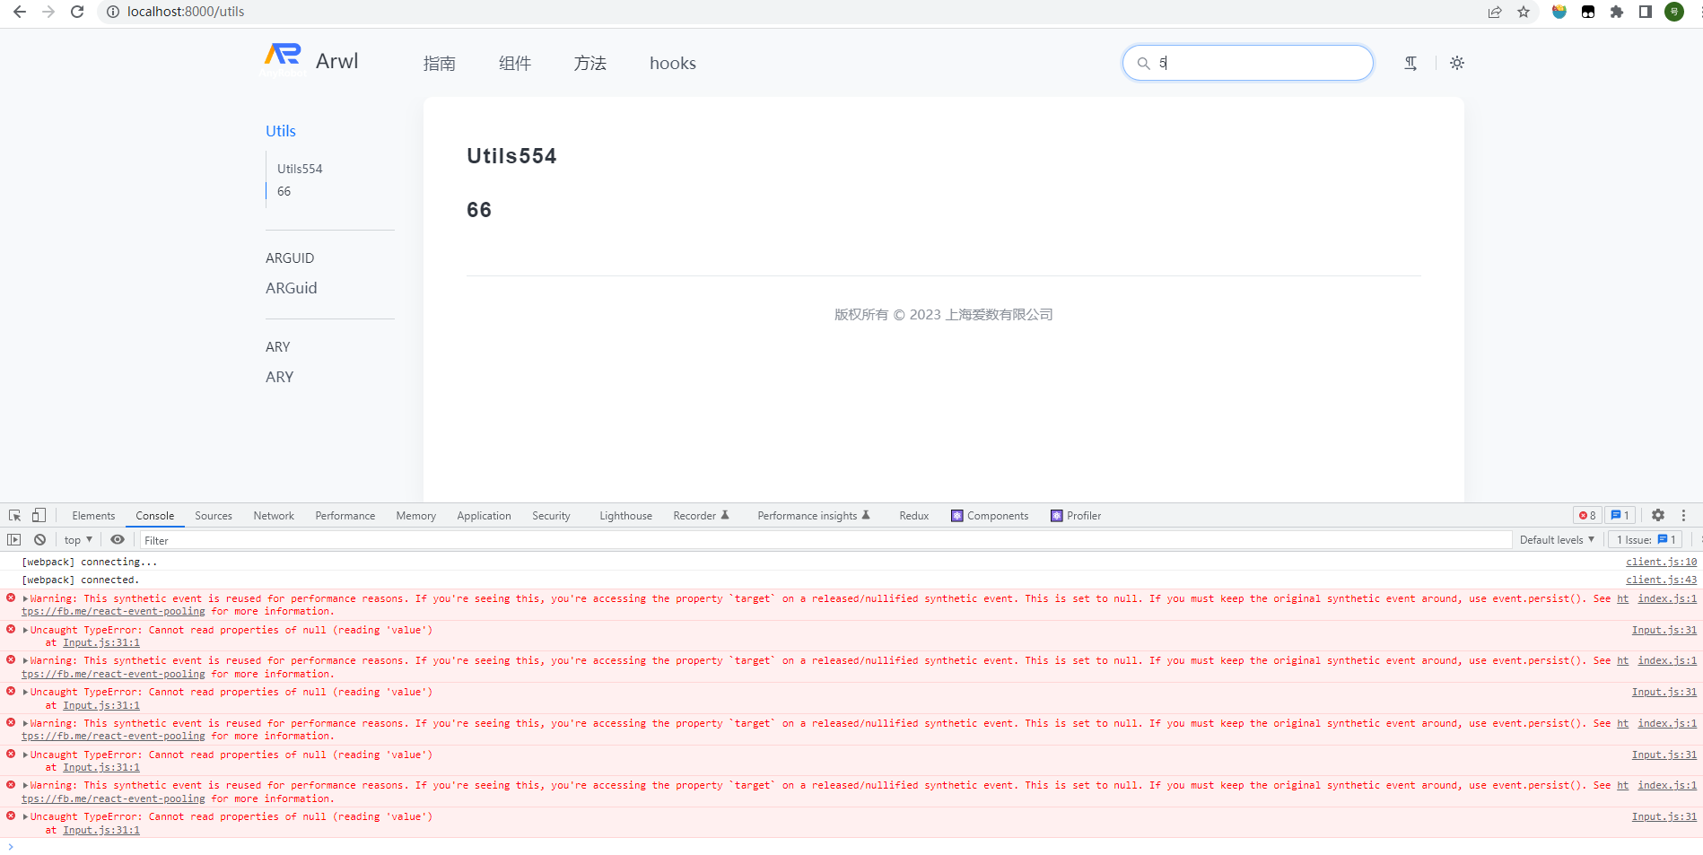
Task: Select the inspect element tool in DevTools
Action: (13, 514)
